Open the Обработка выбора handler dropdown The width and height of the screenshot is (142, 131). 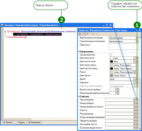click(x=135, y=121)
